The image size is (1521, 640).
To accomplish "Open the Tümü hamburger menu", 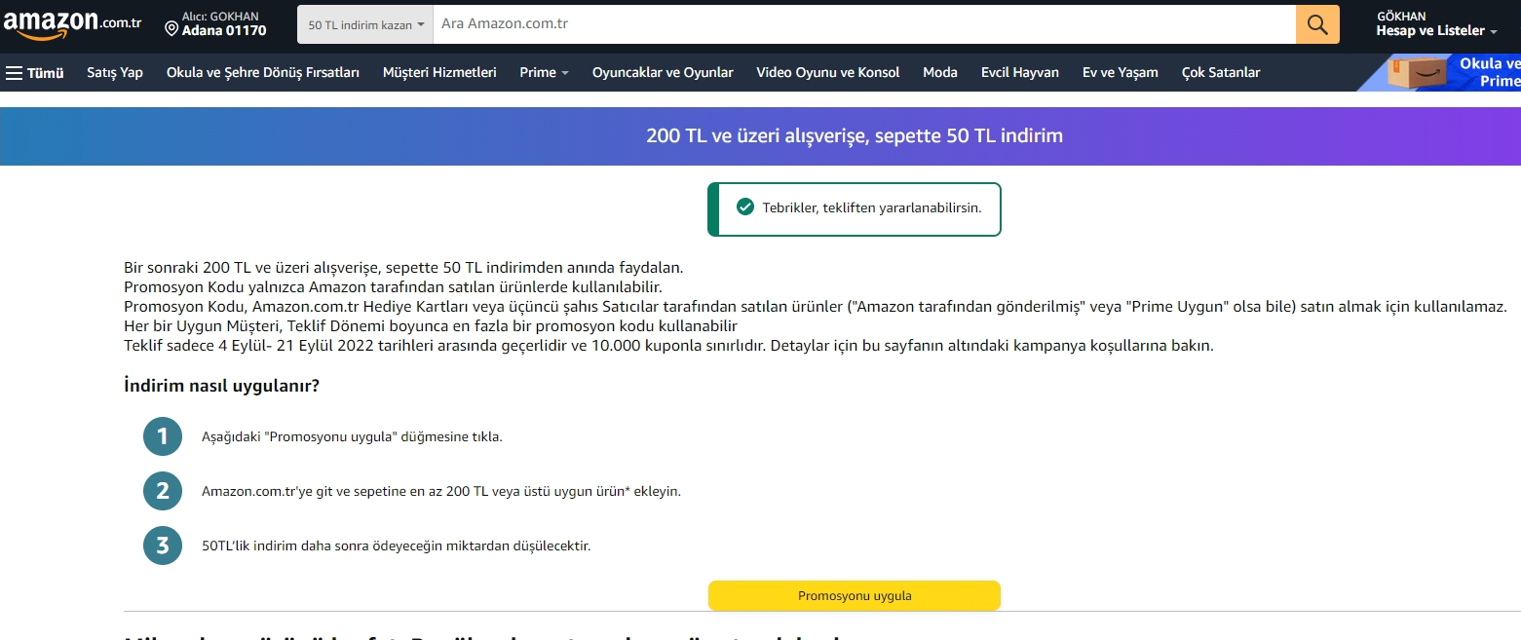I will pyautogui.click(x=35, y=72).
